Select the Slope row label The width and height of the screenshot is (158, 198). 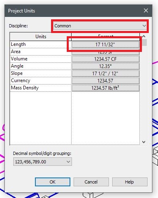[17, 73]
